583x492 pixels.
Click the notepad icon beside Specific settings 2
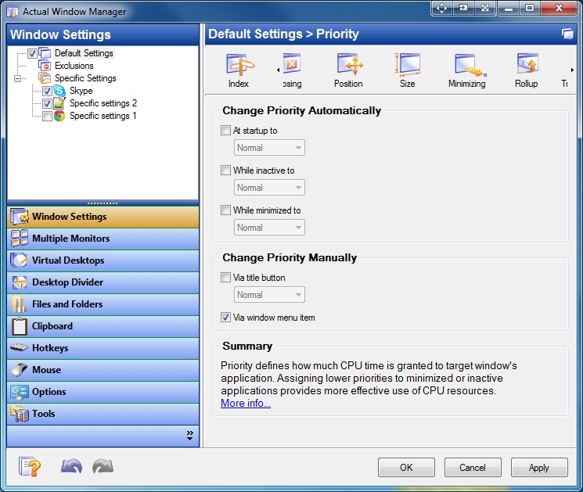pyautogui.click(x=59, y=103)
